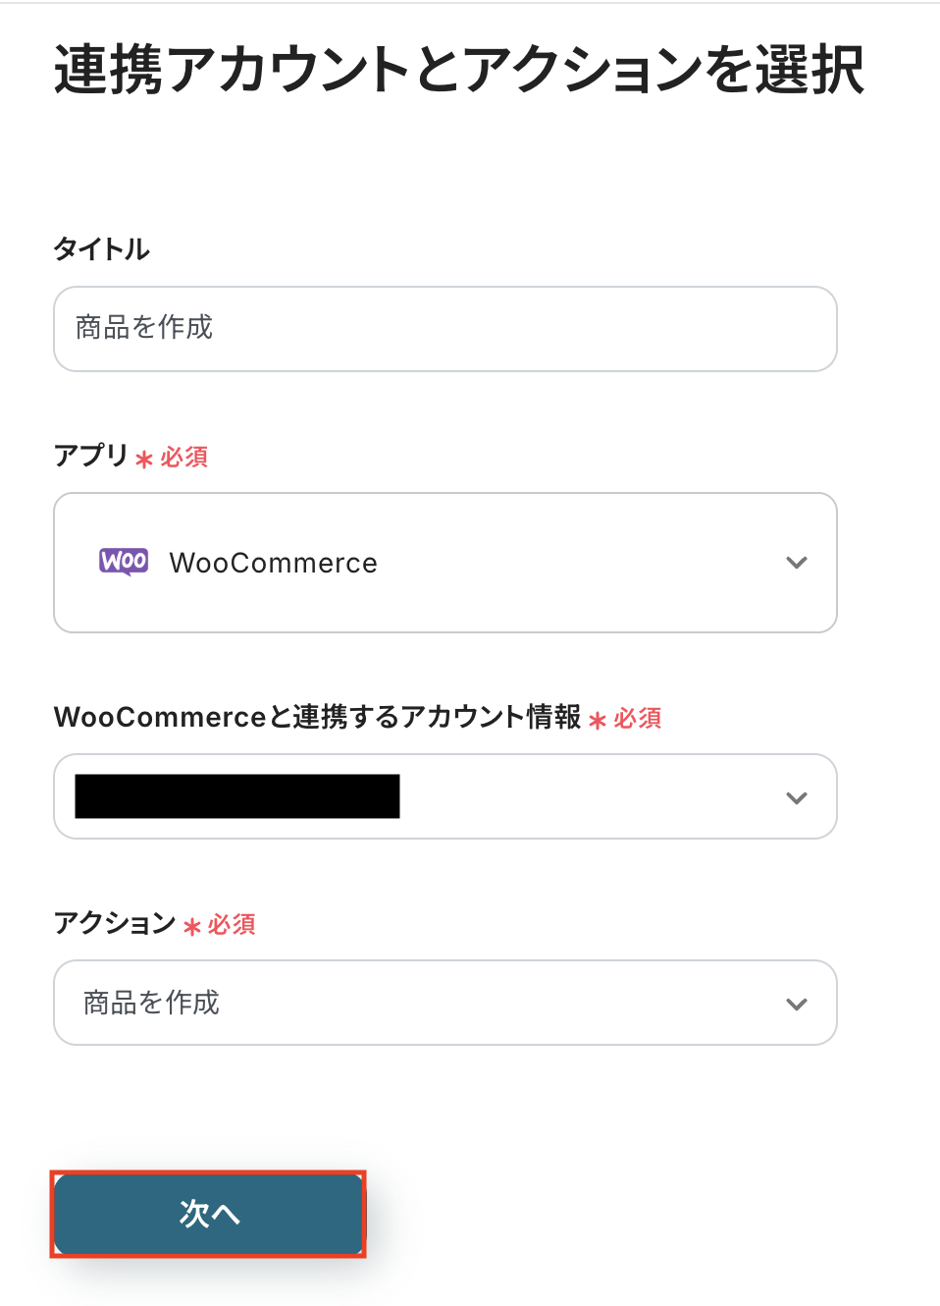Screen dimensions: 940x1306
Task: Expand the アクション dropdown chevron
Action: pos(796,1004)
